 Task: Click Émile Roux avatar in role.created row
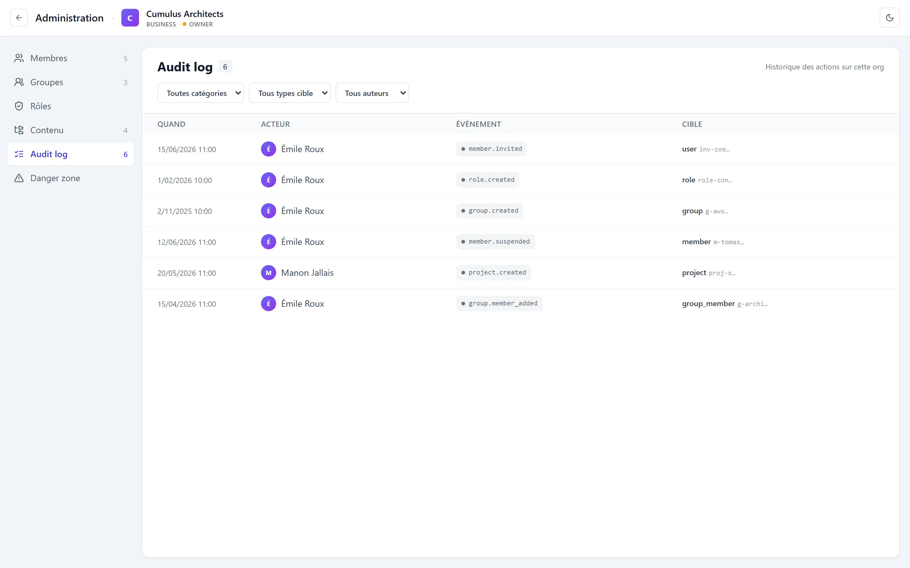tap(269, 180)
